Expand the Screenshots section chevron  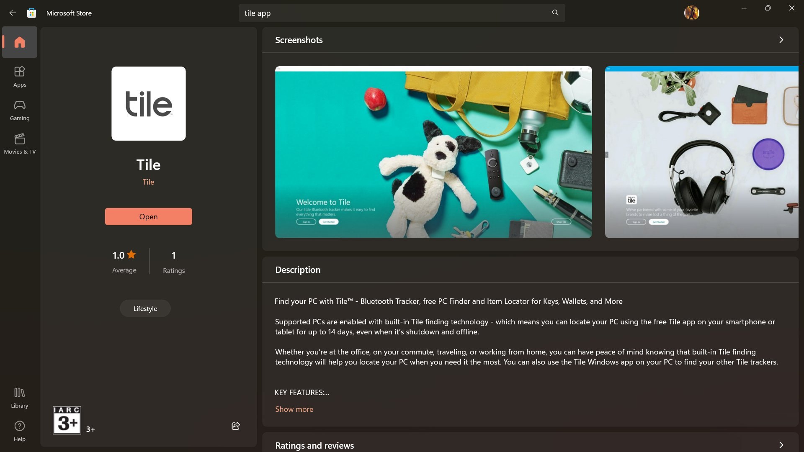[781, 40]
